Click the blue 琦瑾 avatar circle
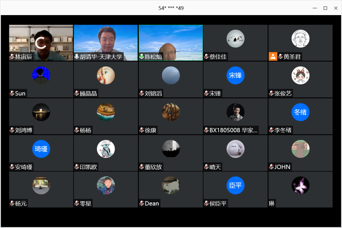Screen dimensions: 342x228 coord(41,149)
